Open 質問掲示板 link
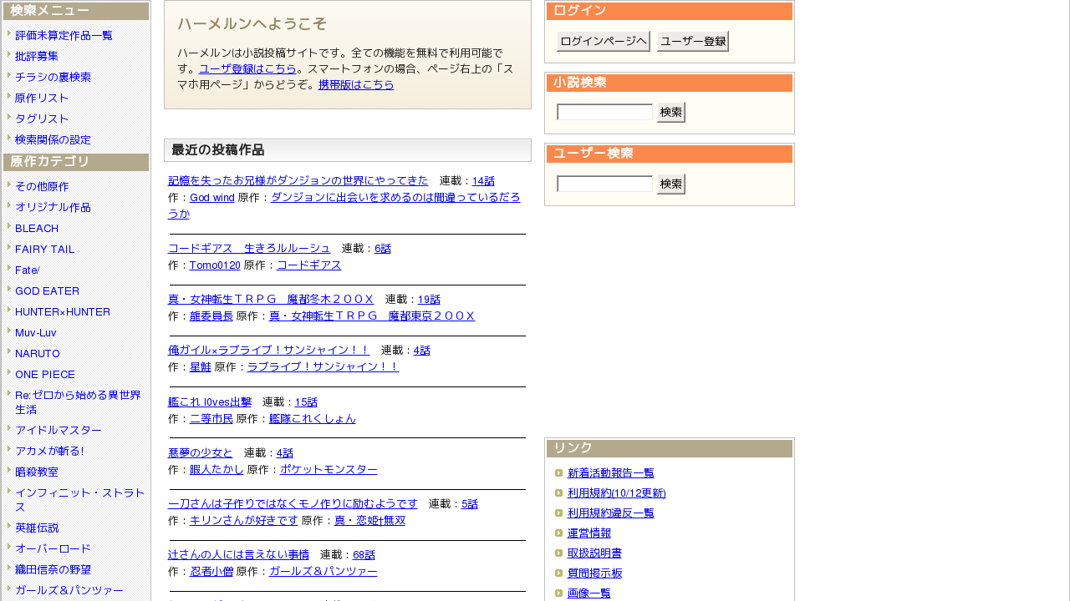This screenshot has height=601, width=1070. (594, 573)
